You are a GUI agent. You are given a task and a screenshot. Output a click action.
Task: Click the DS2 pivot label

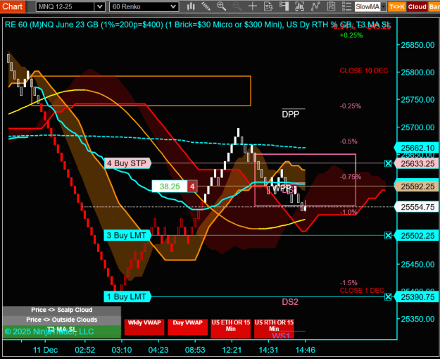(x=290, y=302)
